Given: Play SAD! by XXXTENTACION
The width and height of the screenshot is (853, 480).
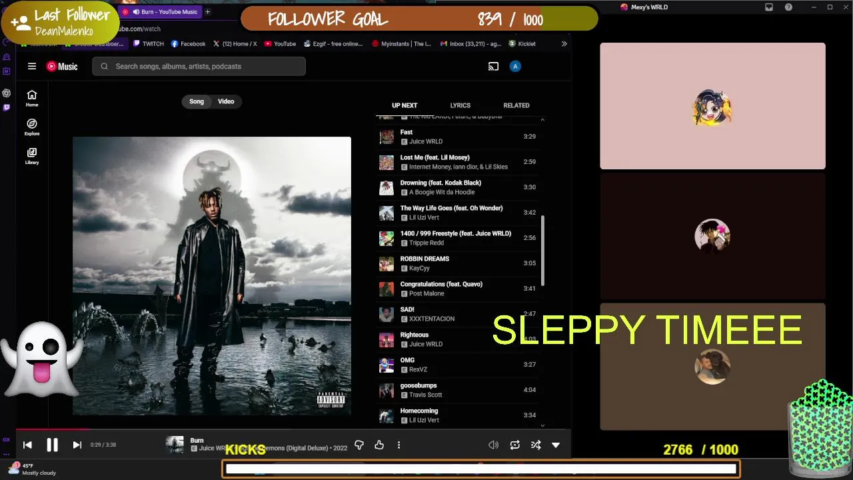Looking at the screenshot, I should pyautogui.click(x=458, y=314).
